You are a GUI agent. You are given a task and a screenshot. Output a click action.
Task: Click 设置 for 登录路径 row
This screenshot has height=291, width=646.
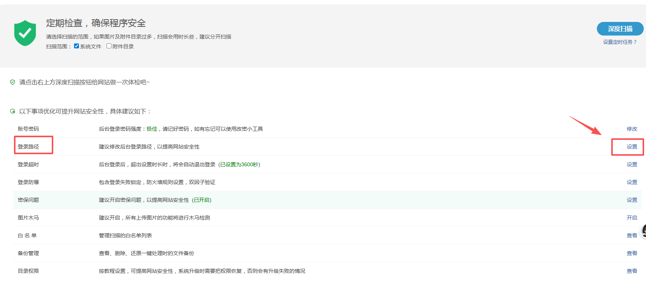632,147
